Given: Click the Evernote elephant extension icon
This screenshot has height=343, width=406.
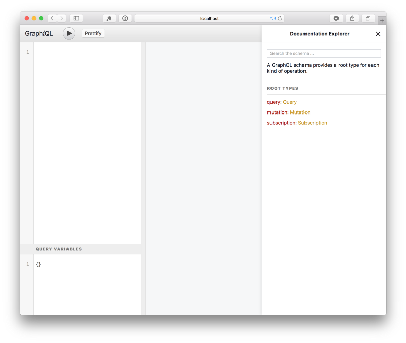Looking at the screenshot, I should tap(109, 18).
